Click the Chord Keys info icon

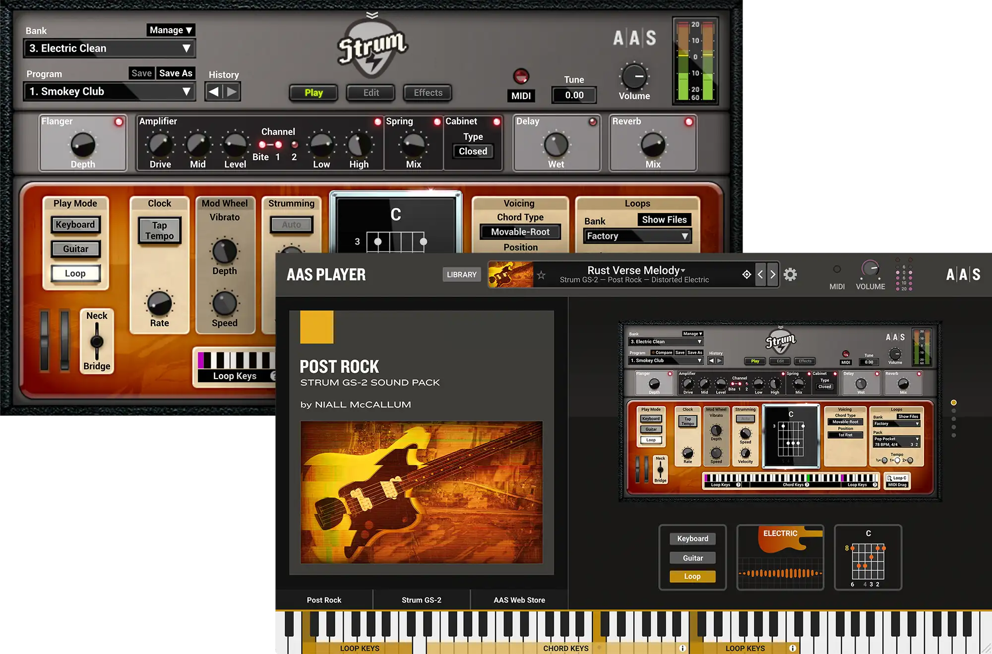click(682, 648)
